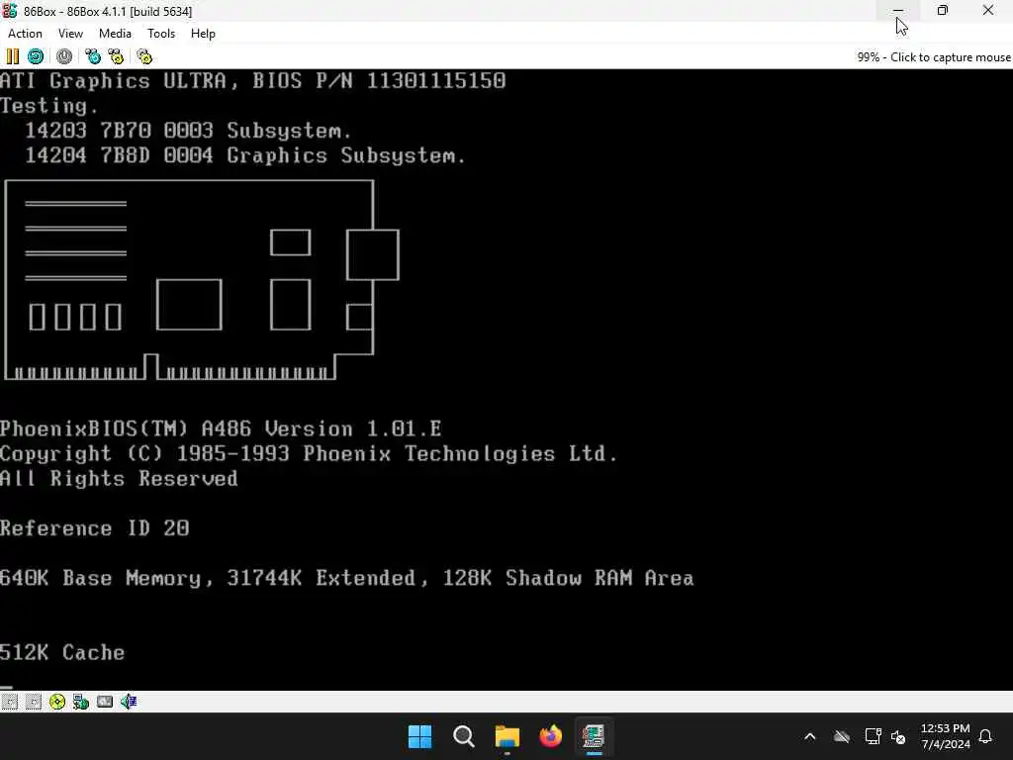Click the computer-with-globe status bar icon

point(81,702)
